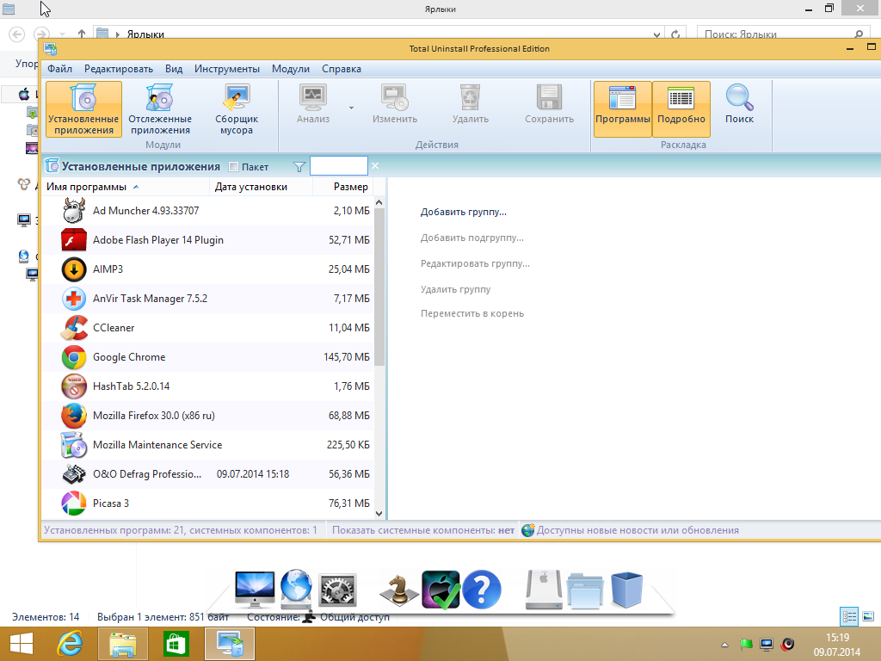Click the program list scrollbar thumb
The width and height of the screenshot is (881, 661).
379,287
